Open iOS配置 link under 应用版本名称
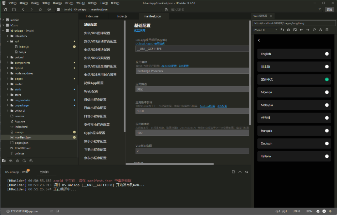Screen dimensions: 337x215 (x=222, y=106)
